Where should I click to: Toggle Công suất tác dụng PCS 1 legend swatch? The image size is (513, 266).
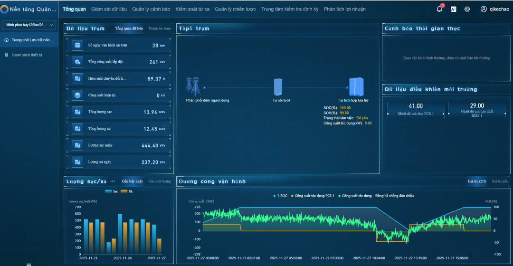pyautogui.click(x=292, y=196)
